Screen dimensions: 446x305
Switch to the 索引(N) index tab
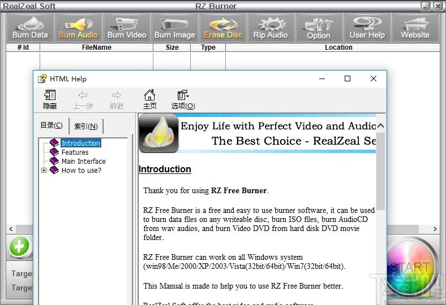click(86, 127)
